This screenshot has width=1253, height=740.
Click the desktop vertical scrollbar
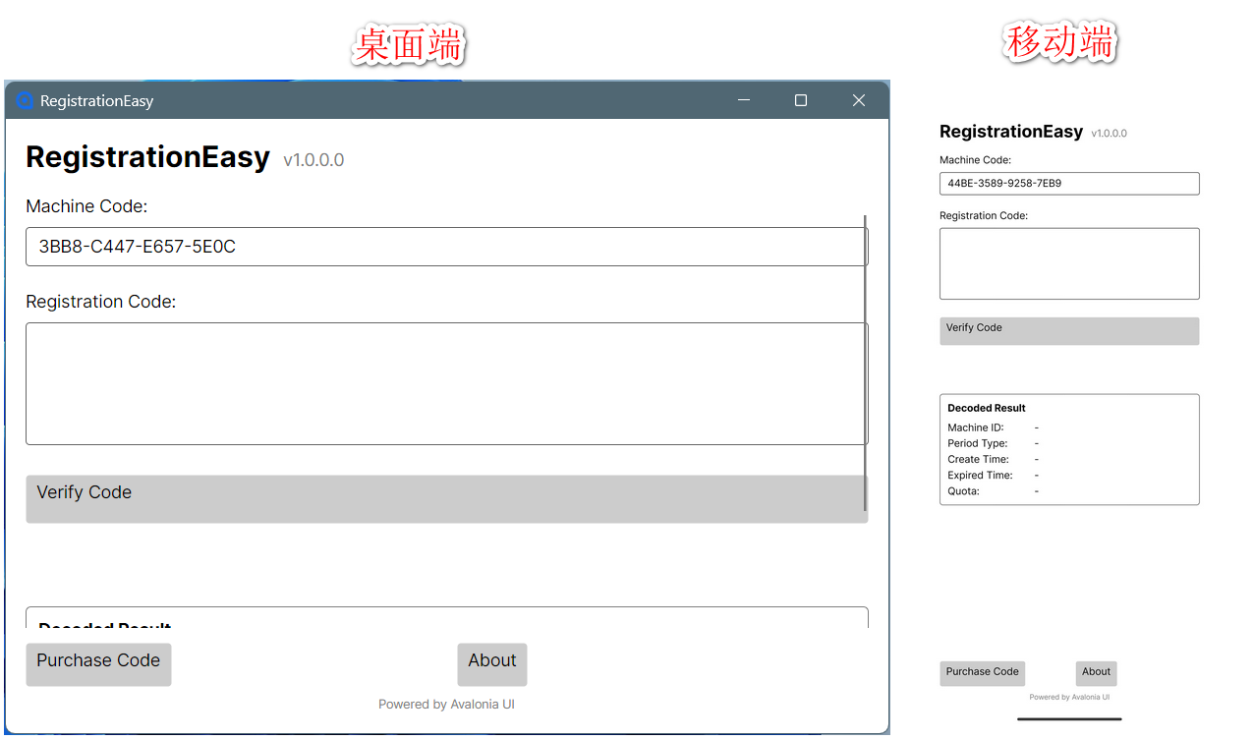(865, 364)
